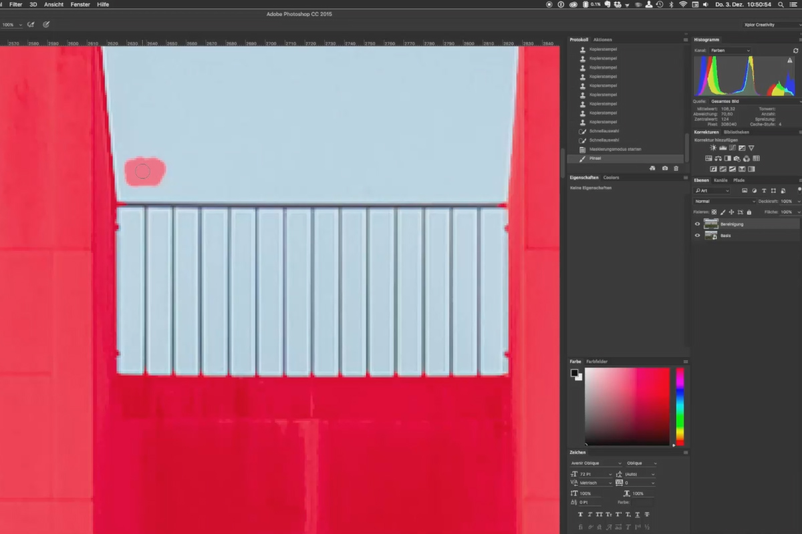
Task: Lock transparent pixels on layer
Action: tap(714, 212)
